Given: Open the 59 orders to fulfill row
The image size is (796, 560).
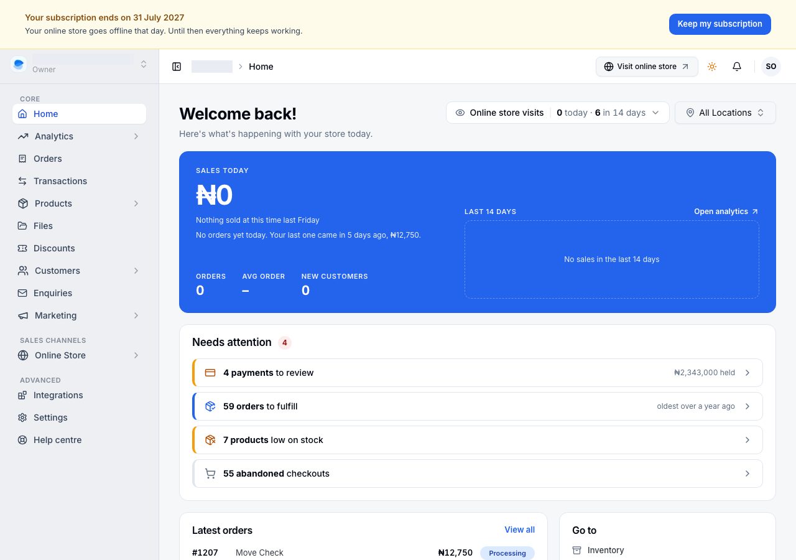Looking at the screenshot, I should 478,406.
